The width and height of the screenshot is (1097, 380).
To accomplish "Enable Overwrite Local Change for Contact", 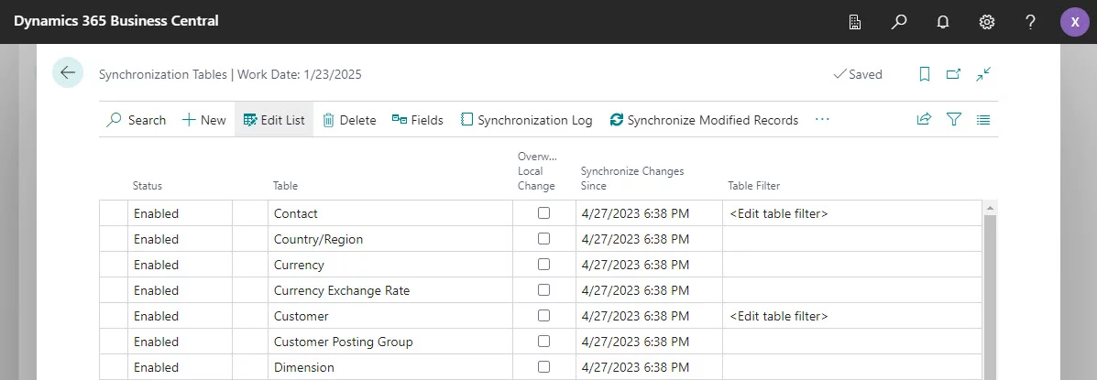I will tap(544, 213).
